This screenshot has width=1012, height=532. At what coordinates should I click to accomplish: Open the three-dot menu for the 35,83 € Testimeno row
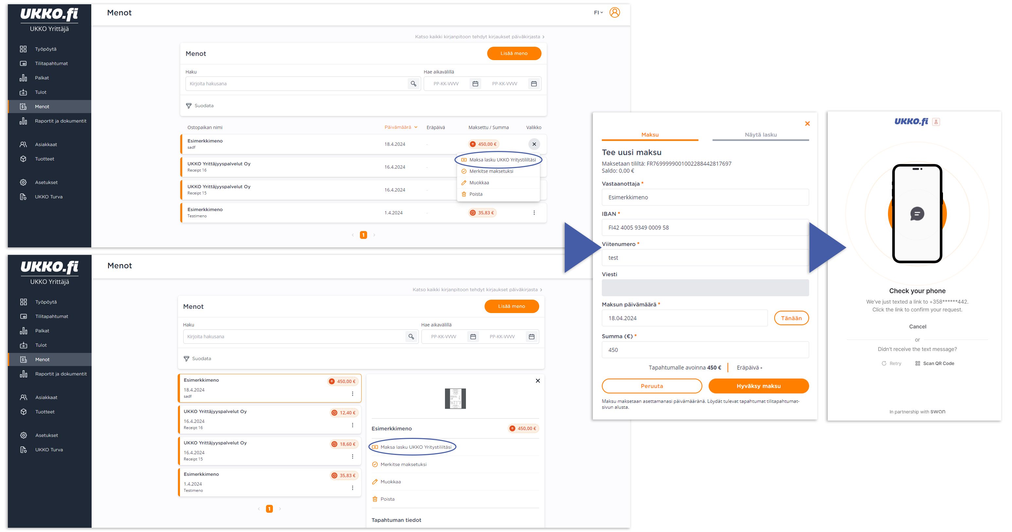pos(534,213)
